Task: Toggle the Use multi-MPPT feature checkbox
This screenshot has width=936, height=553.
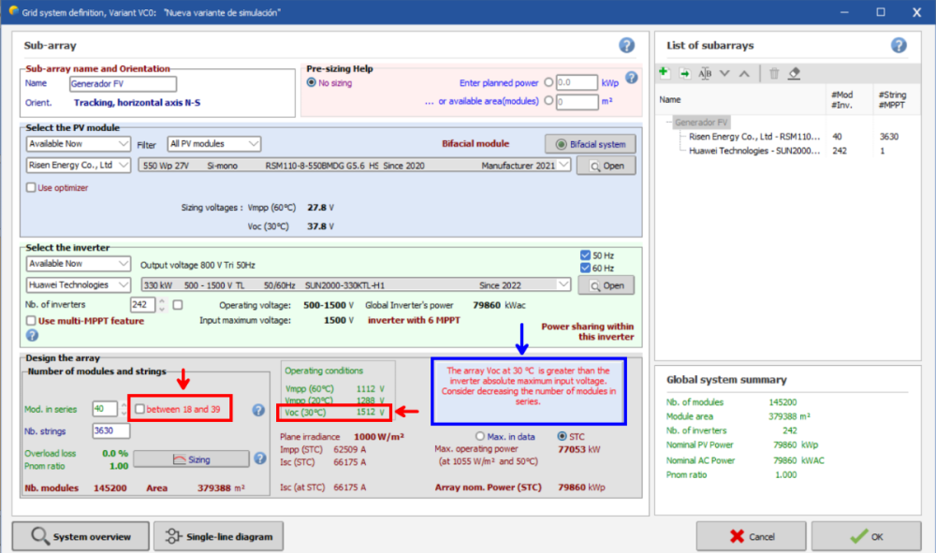Action: [x=32, y=321]
